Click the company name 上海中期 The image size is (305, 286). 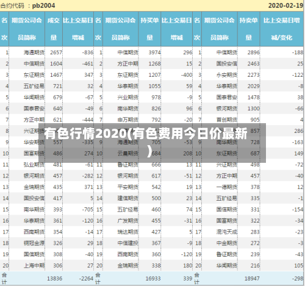pos(34,265)
